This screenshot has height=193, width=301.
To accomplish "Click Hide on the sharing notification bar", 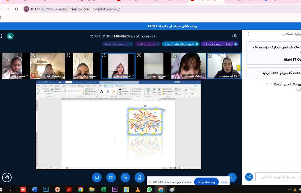I will pos(224,182).
